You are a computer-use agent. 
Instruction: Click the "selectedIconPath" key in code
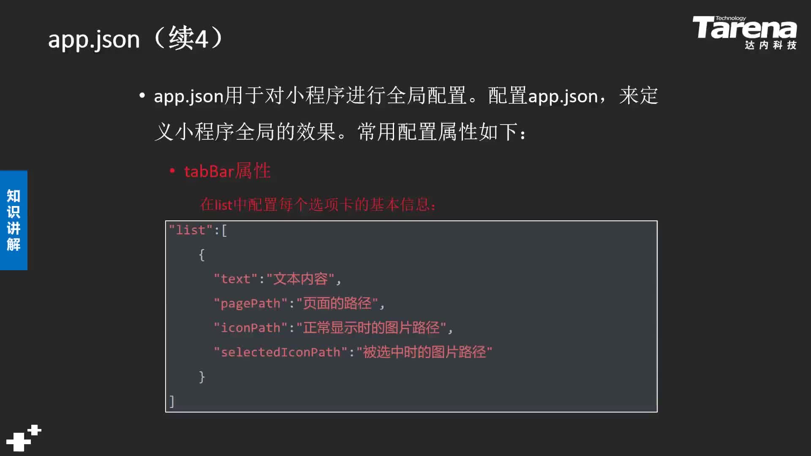pos(280,352)
